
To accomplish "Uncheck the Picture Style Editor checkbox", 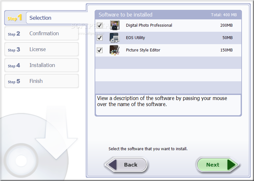I will click(x=100, y=50).
